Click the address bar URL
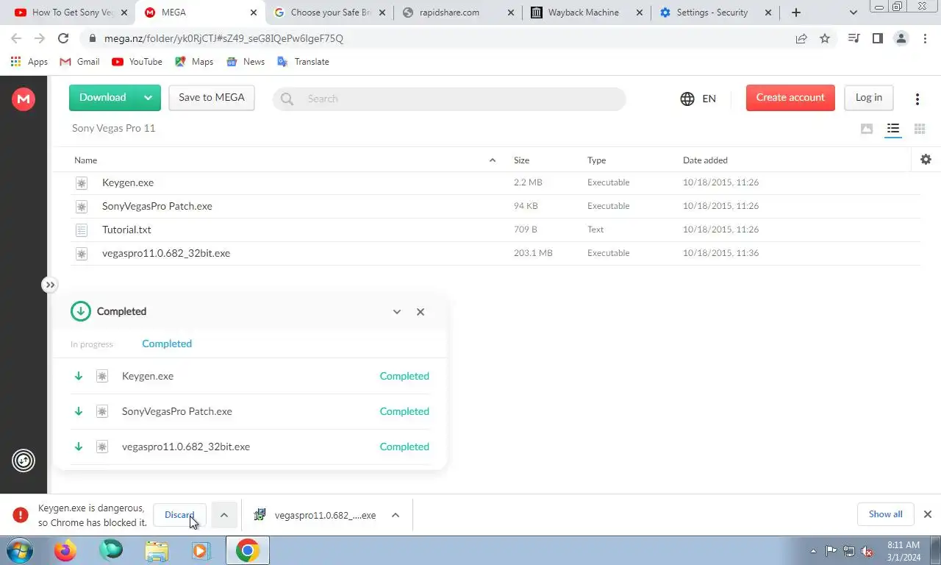 coord(223,38)
